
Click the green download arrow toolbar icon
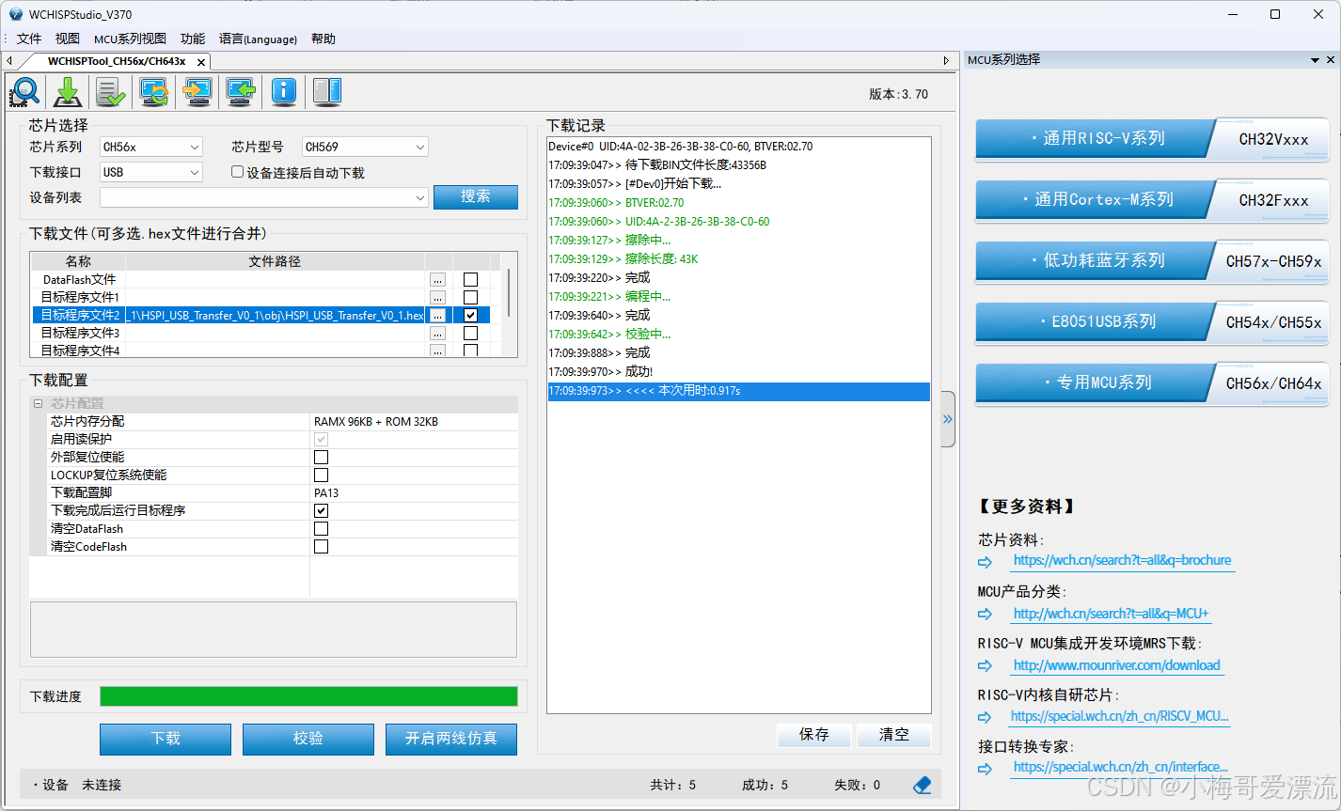pos(66,91)
